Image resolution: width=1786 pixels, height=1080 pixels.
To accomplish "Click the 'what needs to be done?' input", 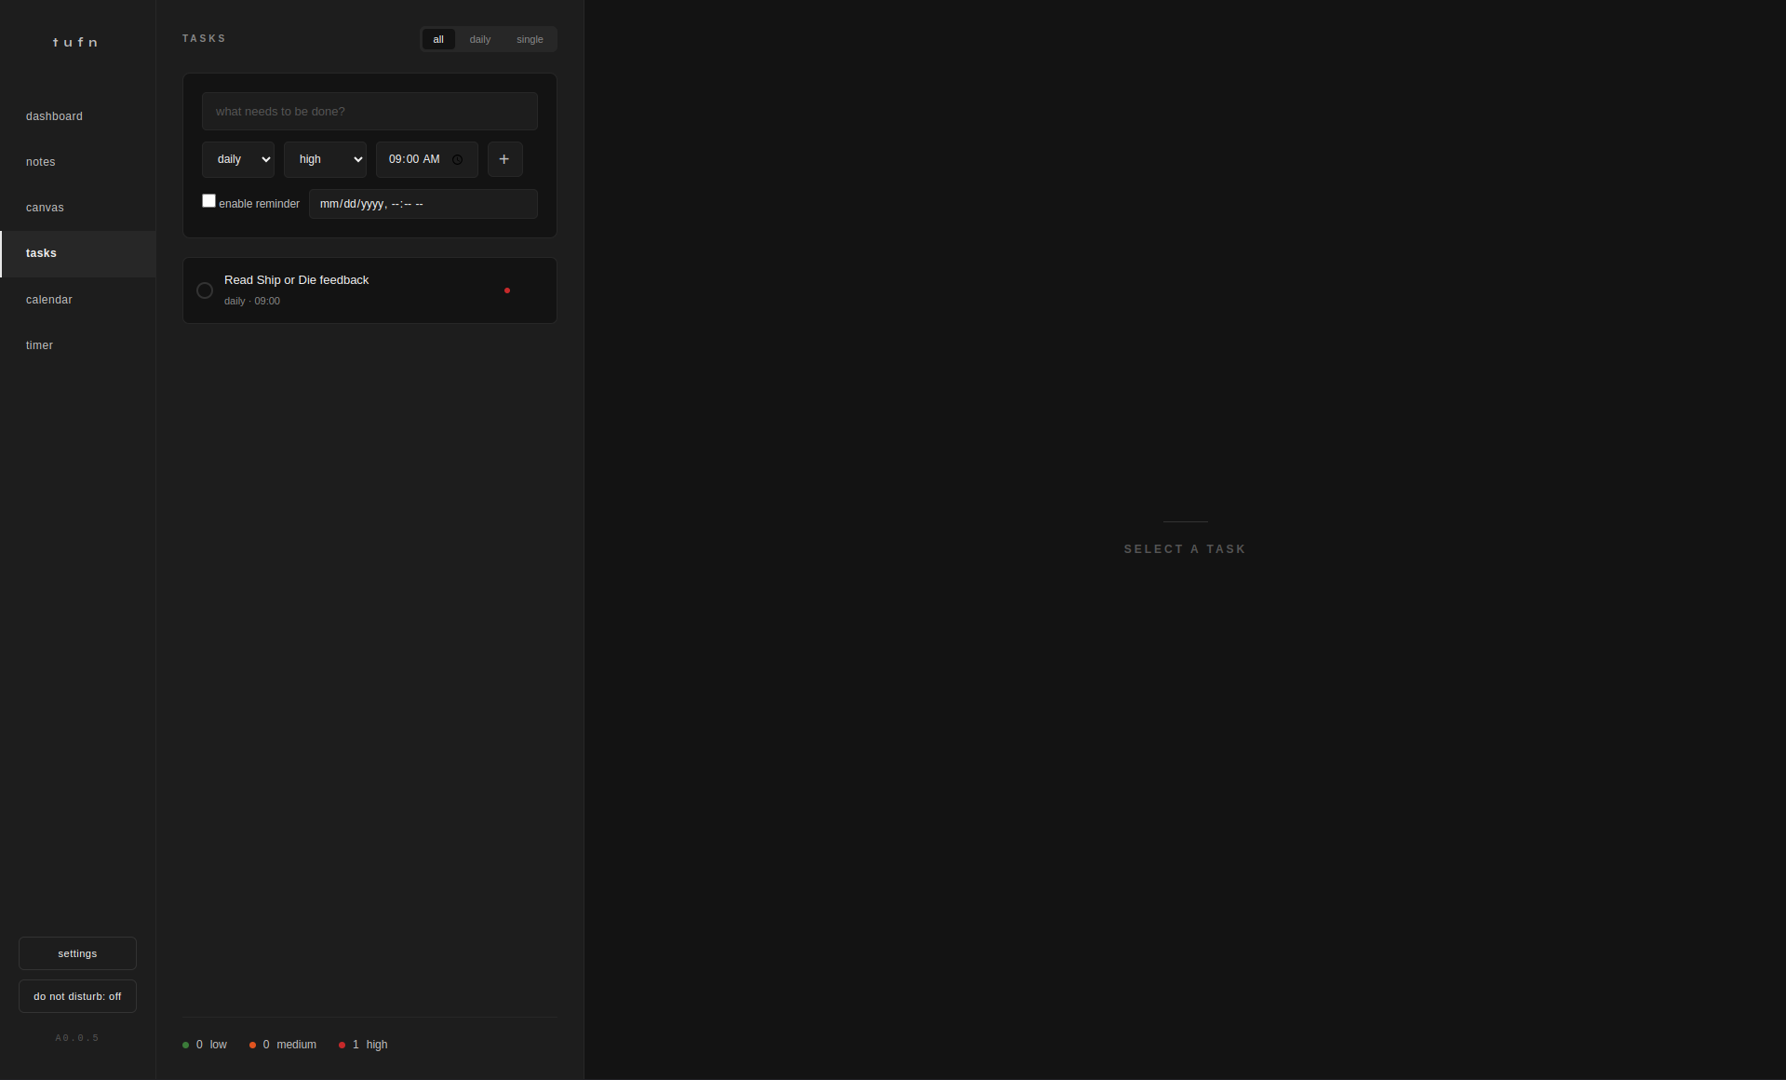I will click(x=369, y=111).
